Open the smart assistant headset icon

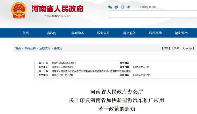(x=128, y=7)
